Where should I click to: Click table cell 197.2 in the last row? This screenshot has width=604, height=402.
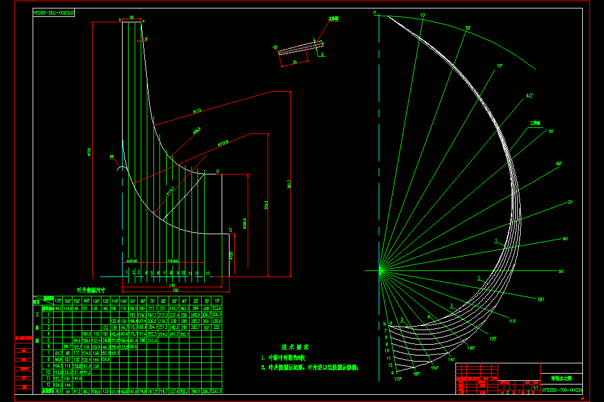[152, 391]
